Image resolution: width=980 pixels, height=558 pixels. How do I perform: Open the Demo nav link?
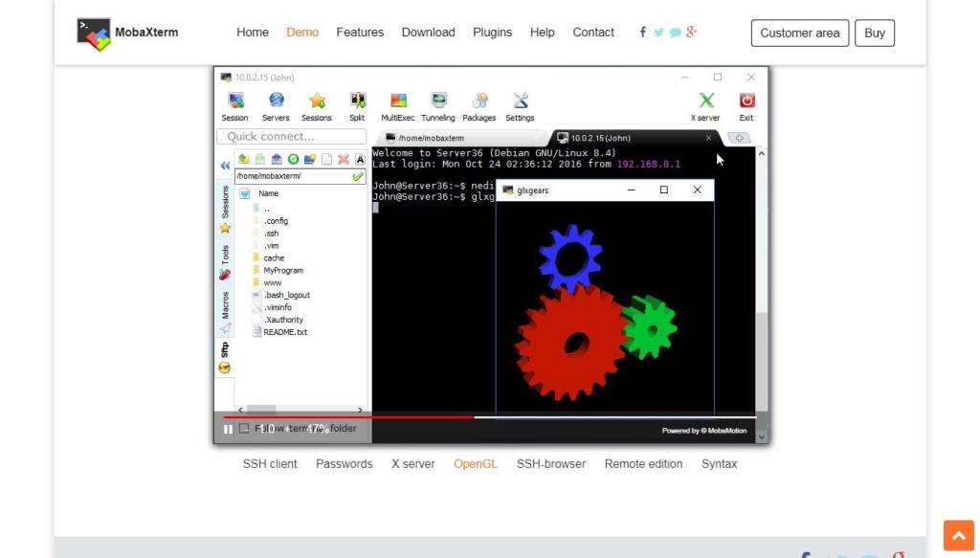click(302, 33)
